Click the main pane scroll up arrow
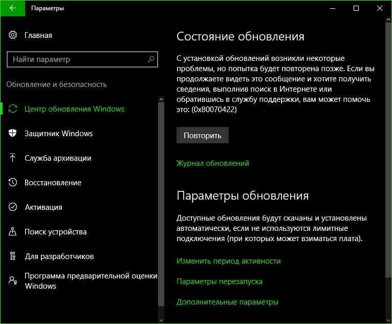 click(x=388, y=19)
